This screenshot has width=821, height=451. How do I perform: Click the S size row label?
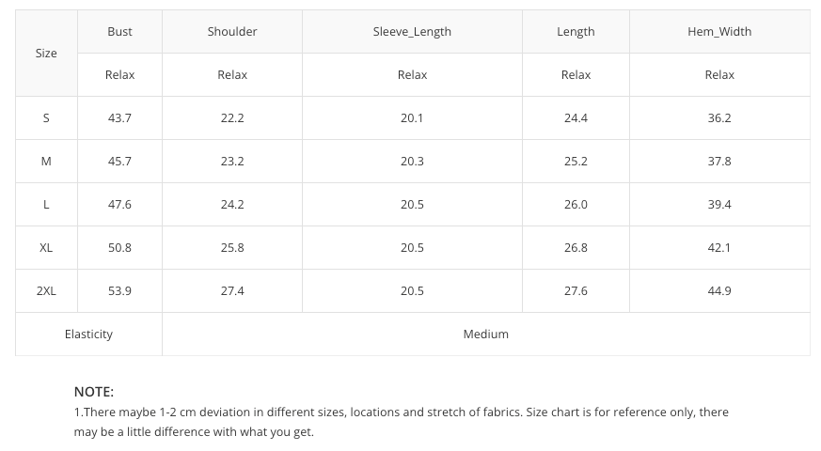point(46,118)
